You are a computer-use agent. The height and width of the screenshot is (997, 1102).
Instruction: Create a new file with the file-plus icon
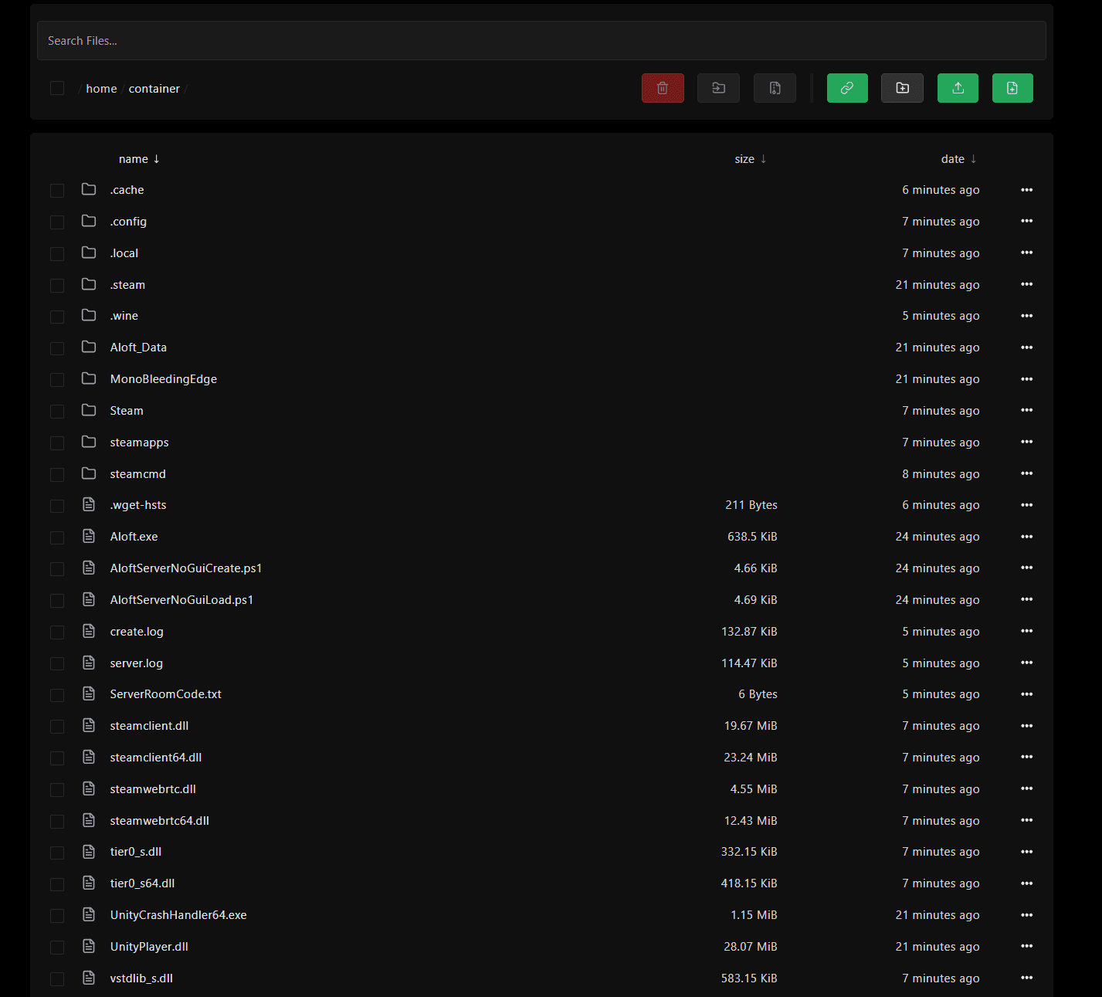coord(1012,88)
